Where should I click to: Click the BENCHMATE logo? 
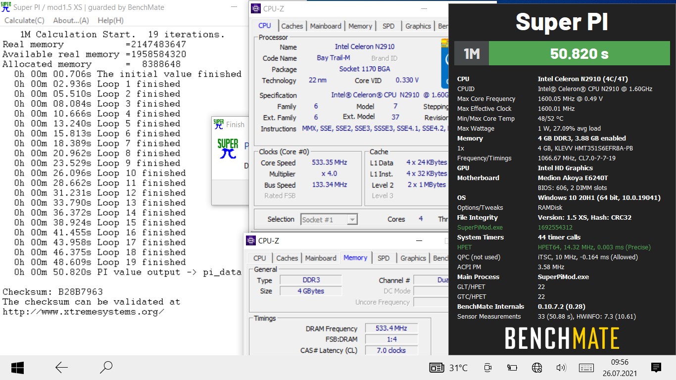(x=562, y=338)
